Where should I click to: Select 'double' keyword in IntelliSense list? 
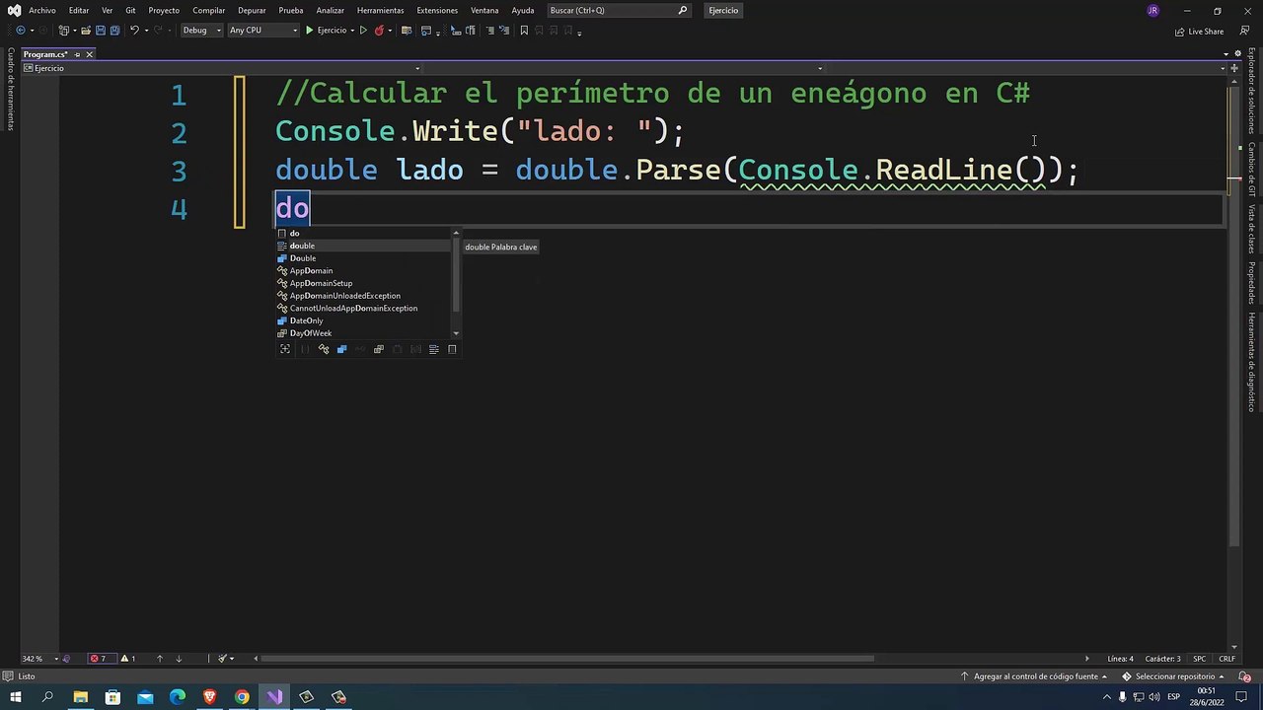[x=363, y=246]
